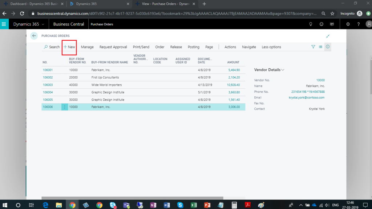Expand the Vendor Details chevron
The image size is (372, 209).
(283, 70)
